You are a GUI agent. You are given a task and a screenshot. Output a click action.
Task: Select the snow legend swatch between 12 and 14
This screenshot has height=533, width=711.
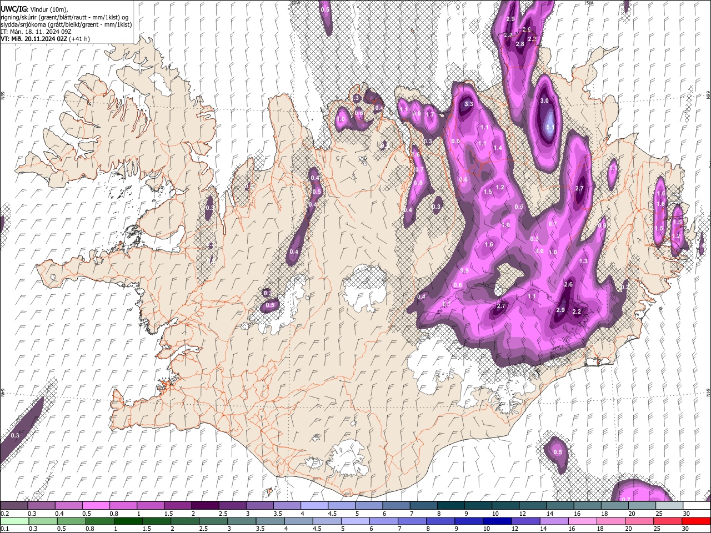point(533,506)
